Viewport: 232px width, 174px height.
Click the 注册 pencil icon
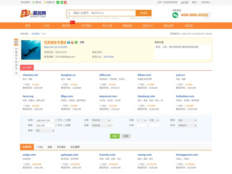coord(182,3)
